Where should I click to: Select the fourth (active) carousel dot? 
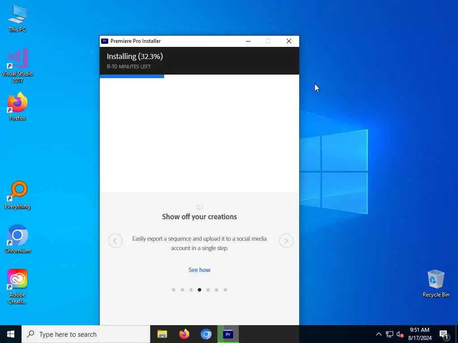coord(199,290)
